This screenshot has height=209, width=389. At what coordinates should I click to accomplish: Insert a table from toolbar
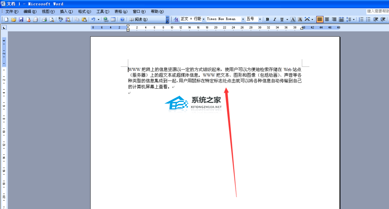click(113, 19)
